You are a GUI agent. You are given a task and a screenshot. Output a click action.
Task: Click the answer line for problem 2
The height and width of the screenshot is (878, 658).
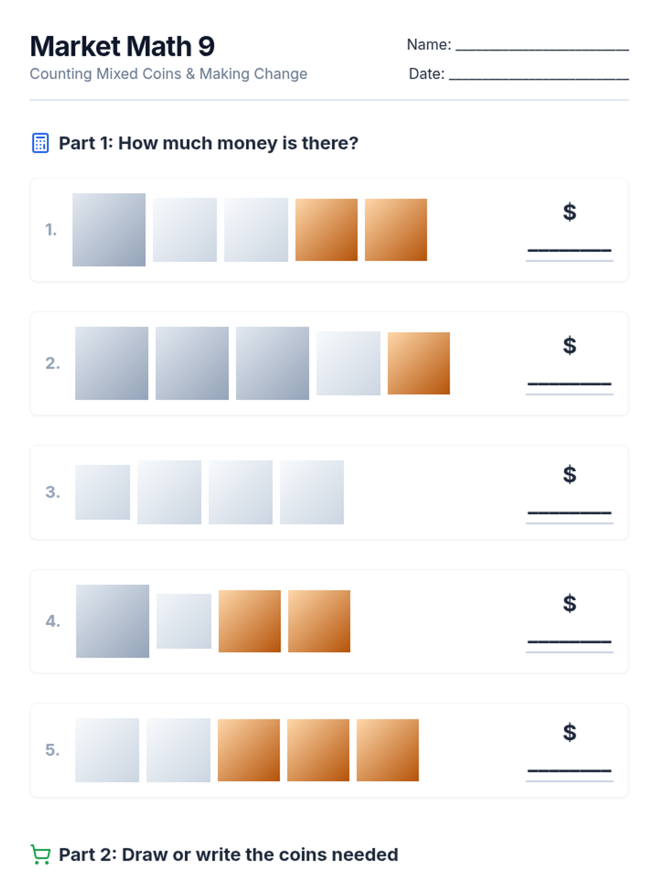coord(569,384)
